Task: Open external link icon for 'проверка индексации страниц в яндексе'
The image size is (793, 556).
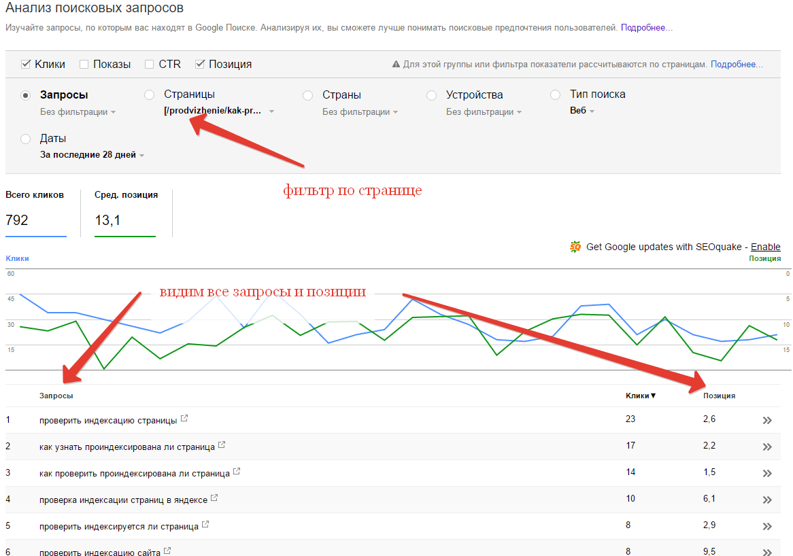Action: pos(214,498)
